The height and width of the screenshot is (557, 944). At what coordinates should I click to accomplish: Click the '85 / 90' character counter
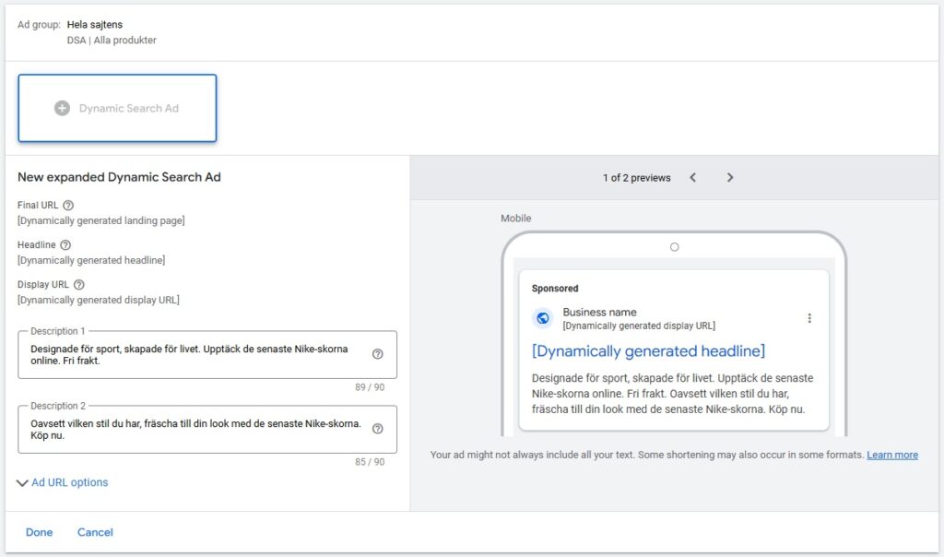370,462
